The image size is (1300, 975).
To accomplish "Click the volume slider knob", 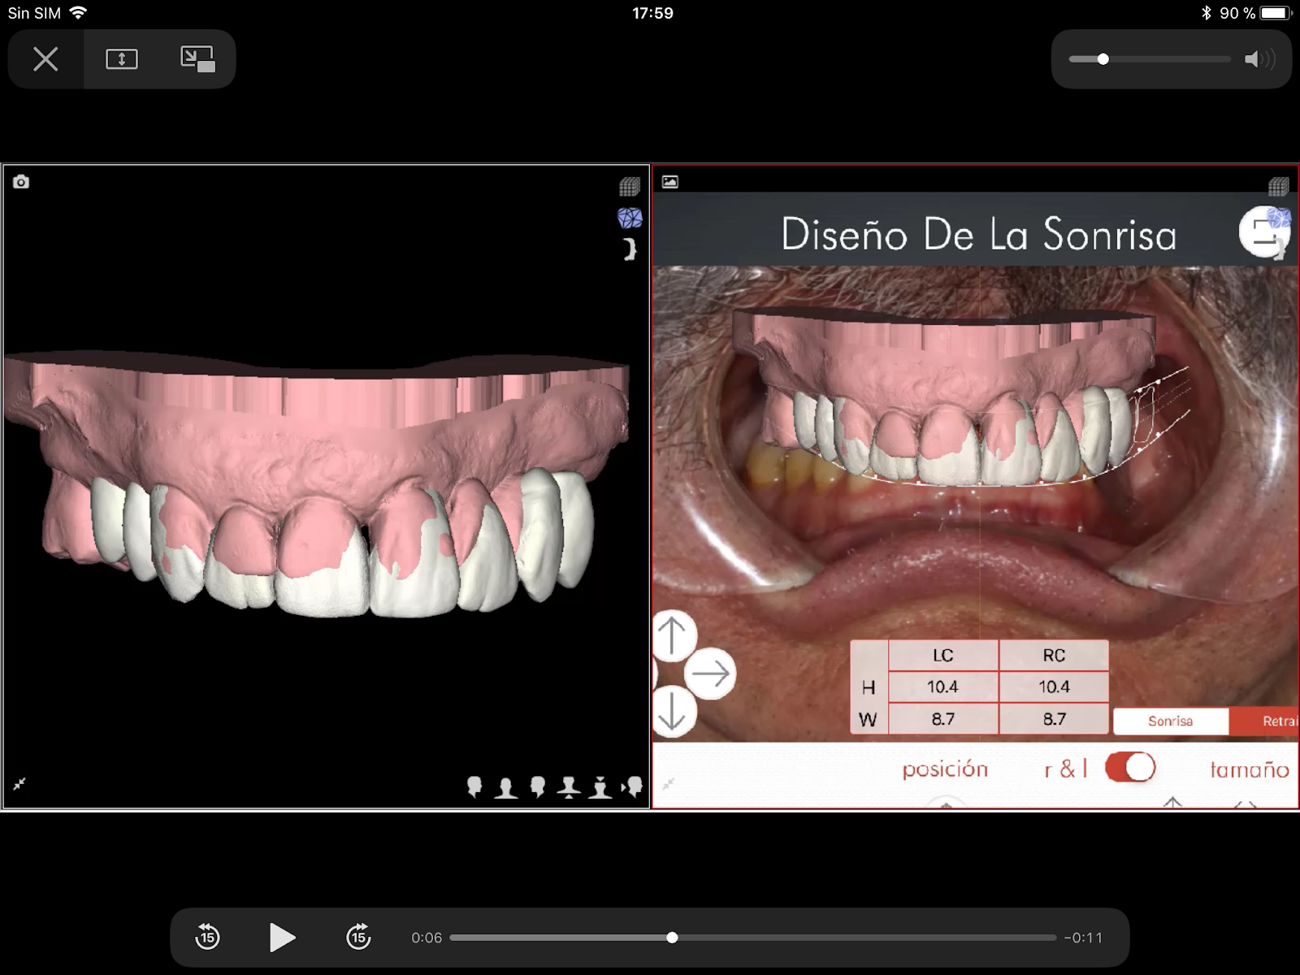I will 1103,59.
